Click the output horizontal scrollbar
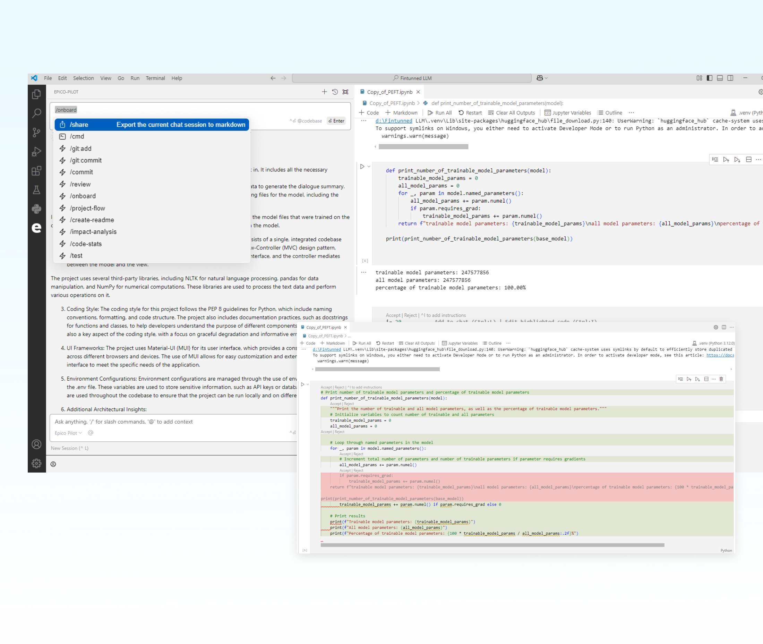The image size is (763, 644). (423, 147)
